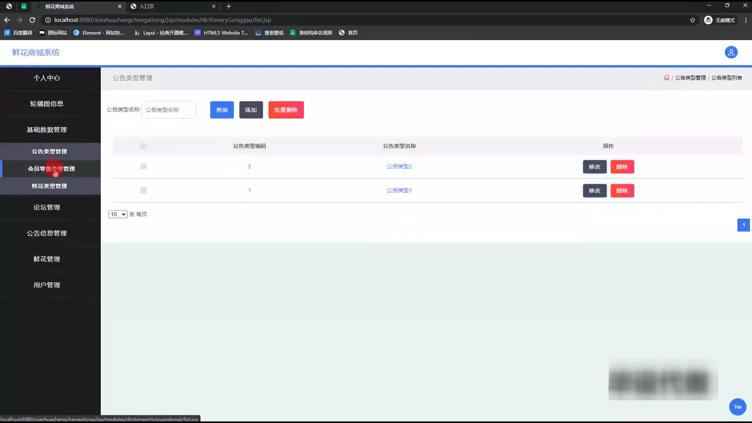Expand 用户管理 sidebar menu
Viewport: 752px width, 423px height.
point(47,285)
